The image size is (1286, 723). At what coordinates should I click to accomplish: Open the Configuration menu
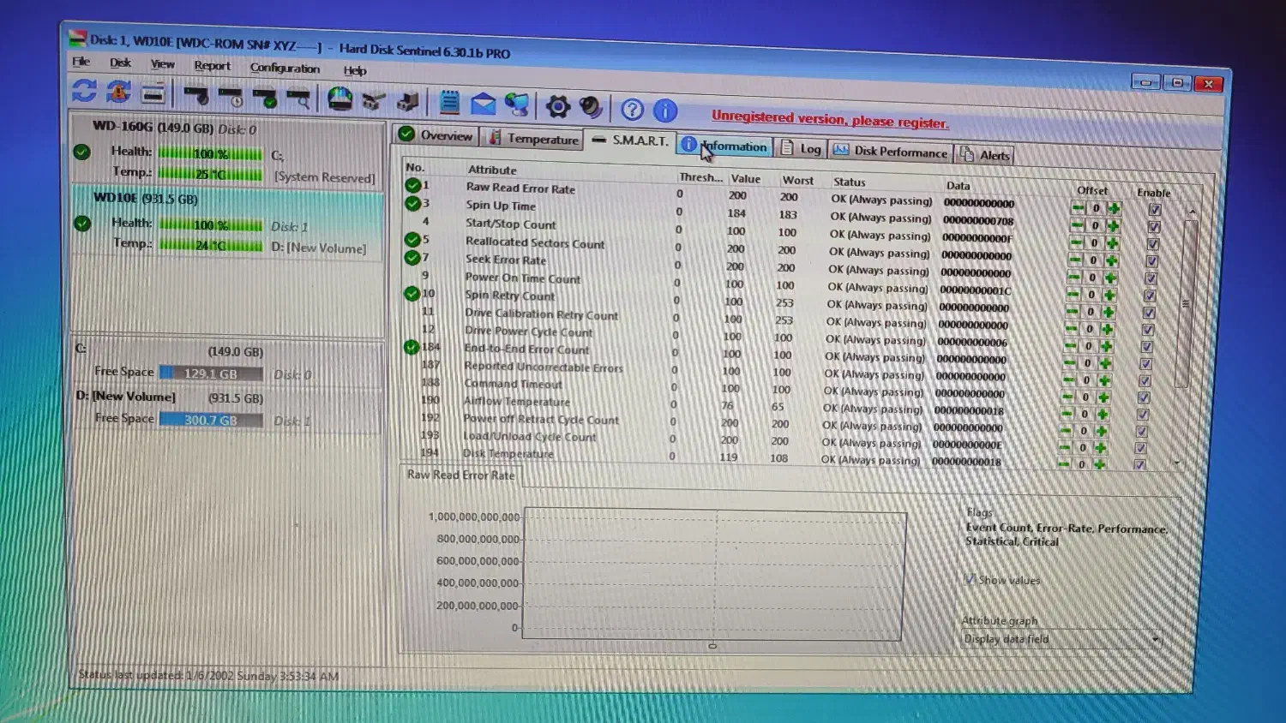click(x=285, y=68)
